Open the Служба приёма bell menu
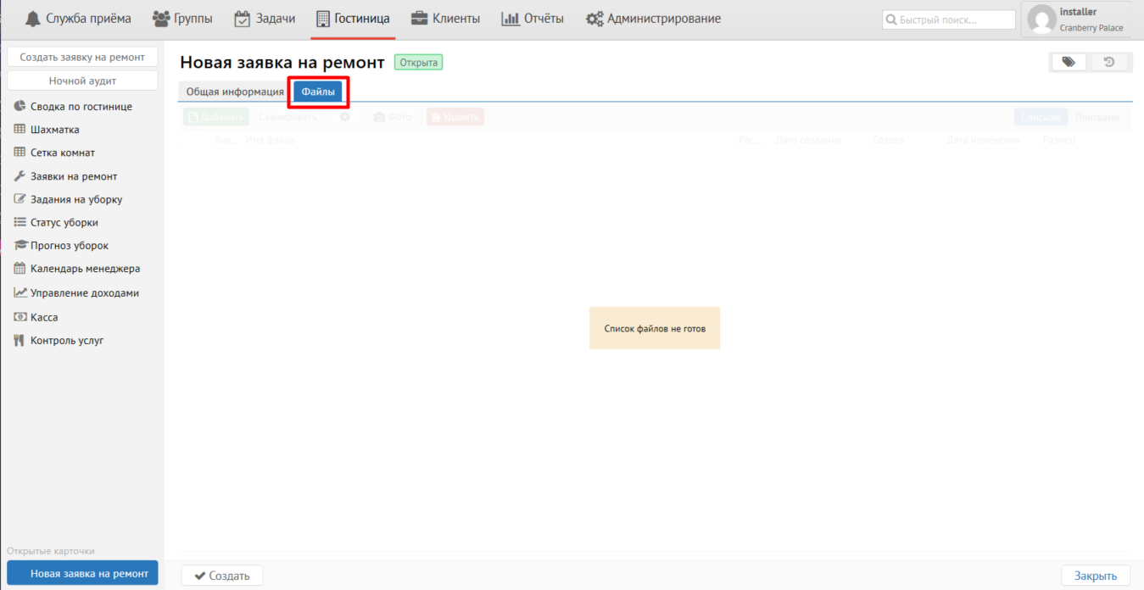The width and height of the screenshot is (1144, 590). [x=77, y=19]
